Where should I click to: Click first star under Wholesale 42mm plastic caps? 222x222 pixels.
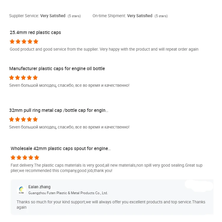(13, 157)
